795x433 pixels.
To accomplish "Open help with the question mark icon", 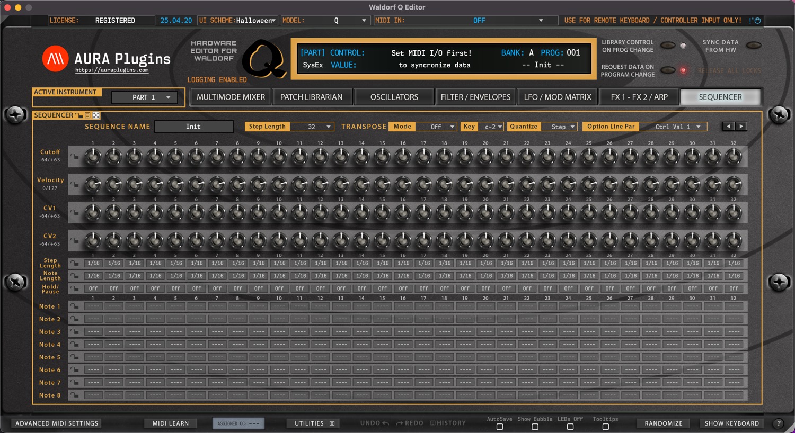I will (x=779, y=423).
